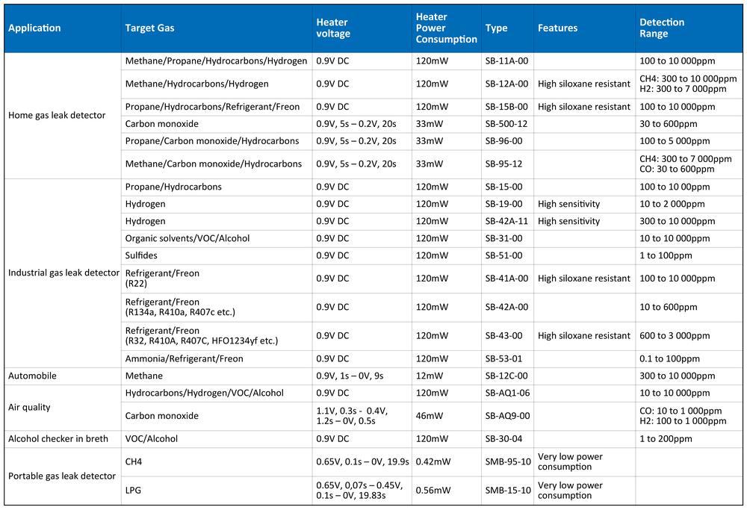
Task: Click the SB-12C-00 type cell
Action: [507, 376]
